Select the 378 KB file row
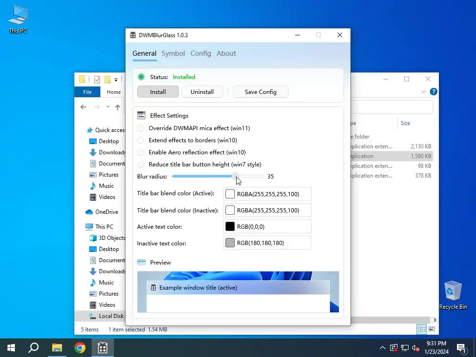The image size is (476, 357). pyautogui.click(x=391, y=175)
